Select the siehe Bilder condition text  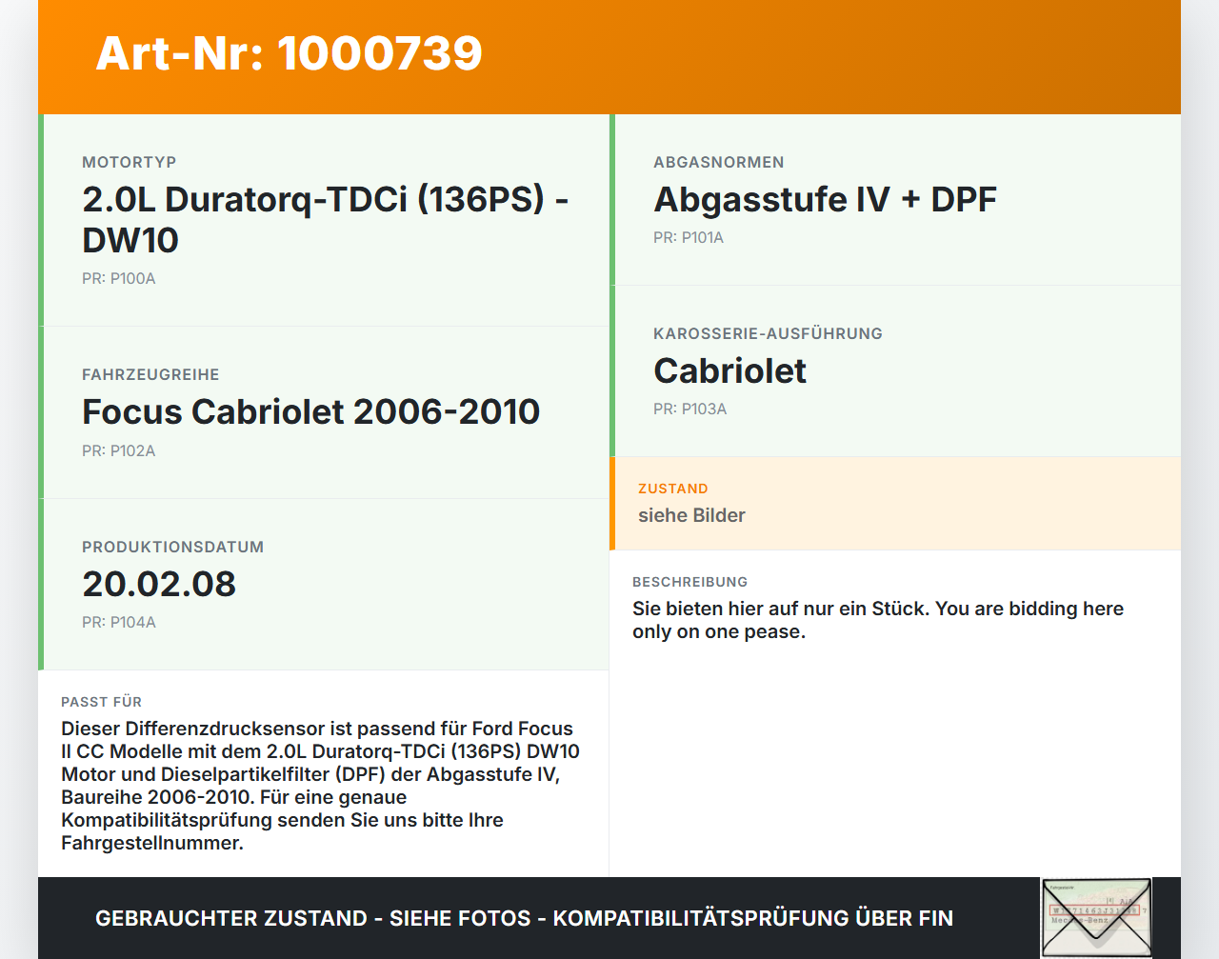[x=691, y=515]
